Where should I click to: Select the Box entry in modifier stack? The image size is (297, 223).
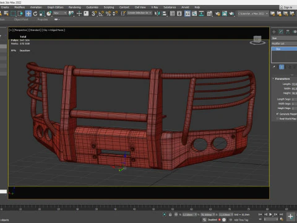click(284, 49)
